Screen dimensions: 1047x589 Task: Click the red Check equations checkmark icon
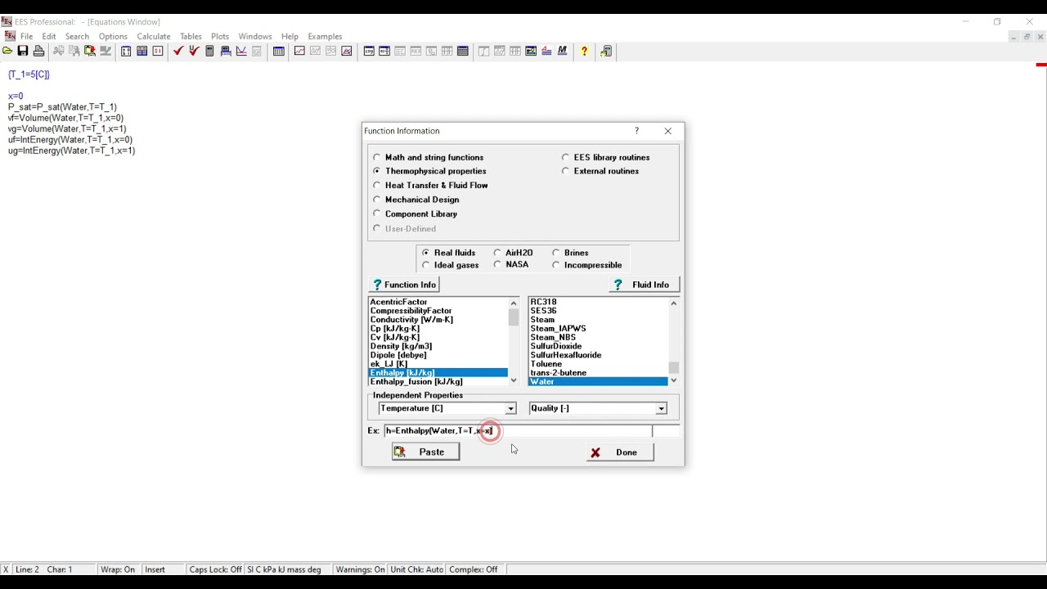click(x=177, y=51)
